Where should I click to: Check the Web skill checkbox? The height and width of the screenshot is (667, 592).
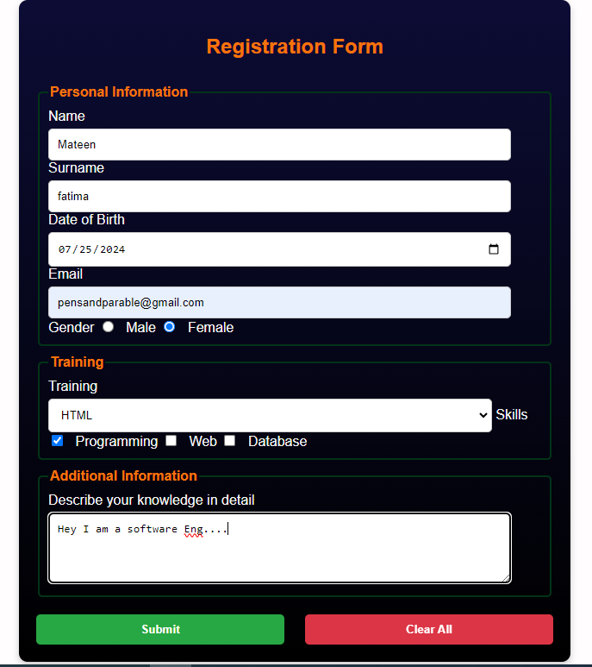click(171, 441)
